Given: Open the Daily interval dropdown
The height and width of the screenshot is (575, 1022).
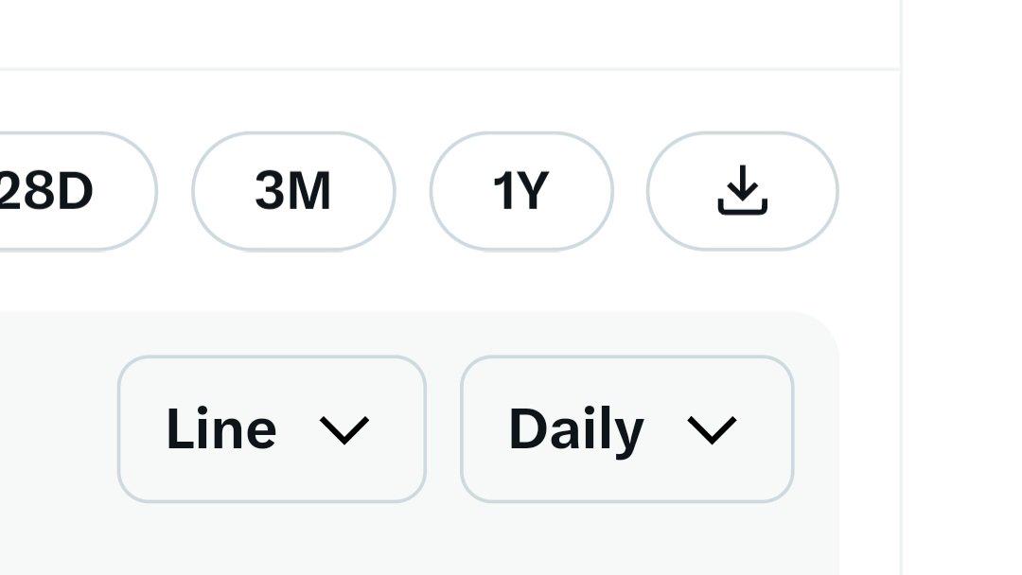Looking at the screenshot, I should [626, 429].
